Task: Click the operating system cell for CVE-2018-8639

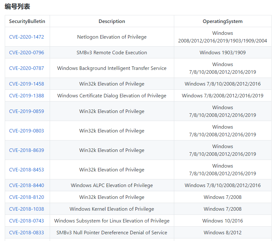Action: click(223, 150)
